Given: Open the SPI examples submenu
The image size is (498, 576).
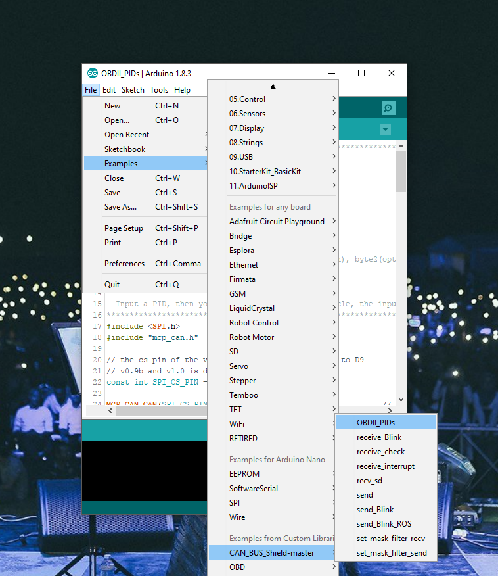Looking at the screenshot, I should point(272,503).
